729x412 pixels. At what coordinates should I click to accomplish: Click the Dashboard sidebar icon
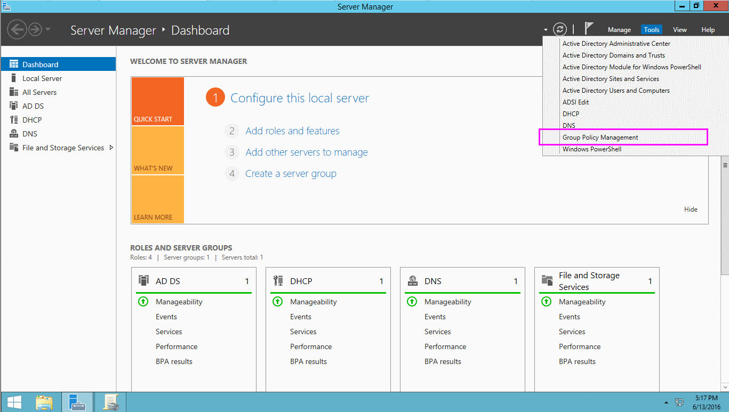click(14, 64)
